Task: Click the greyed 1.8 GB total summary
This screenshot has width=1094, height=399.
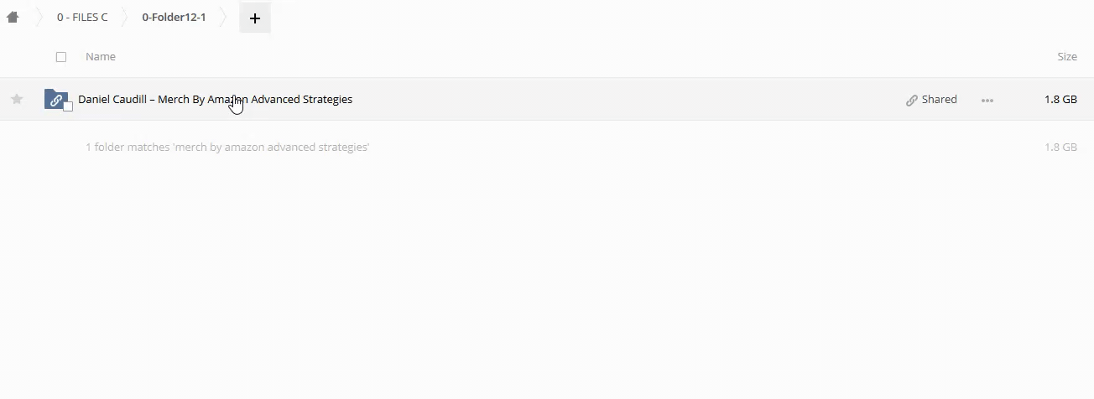Action: [x=1060, y=147]
